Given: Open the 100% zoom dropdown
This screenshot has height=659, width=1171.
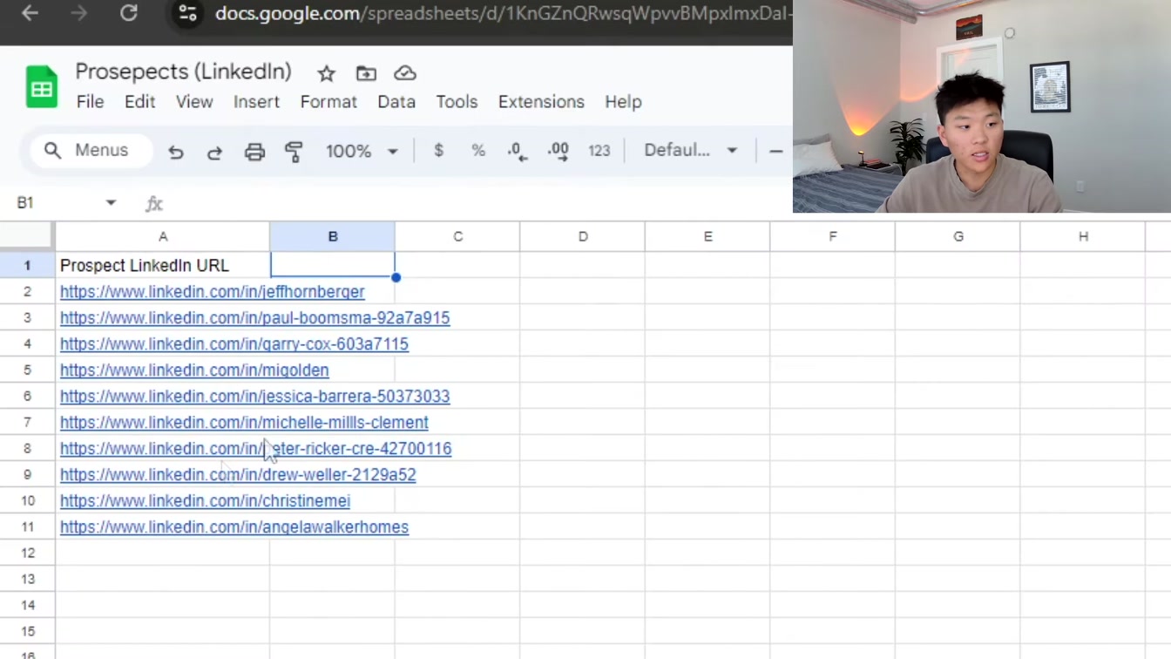Looking at the screenshot, I should 362,152.
